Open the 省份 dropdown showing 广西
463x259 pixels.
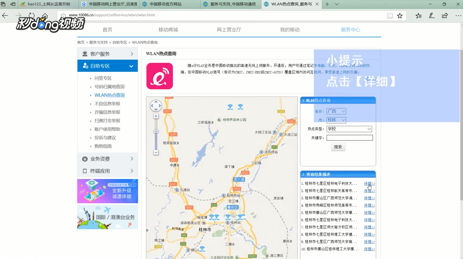(336, 111)
